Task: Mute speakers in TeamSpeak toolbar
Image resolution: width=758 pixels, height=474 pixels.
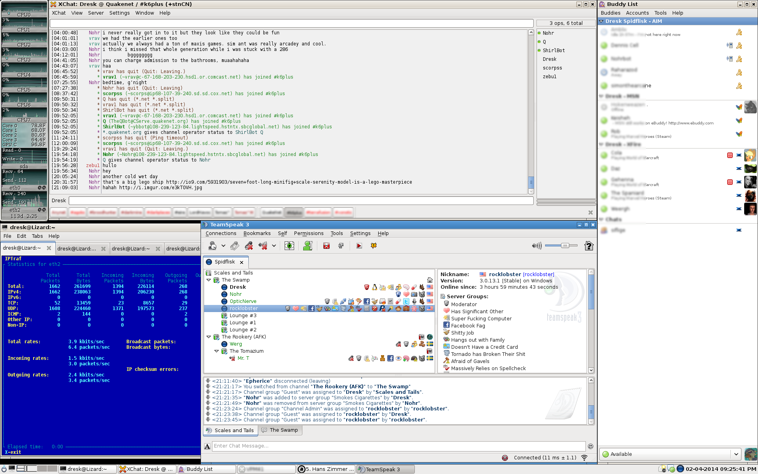Action: pos(263,246)
